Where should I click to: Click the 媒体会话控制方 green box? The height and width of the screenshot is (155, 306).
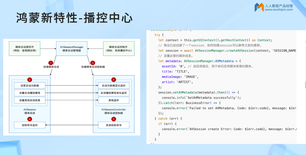click(x=119, y=49)
